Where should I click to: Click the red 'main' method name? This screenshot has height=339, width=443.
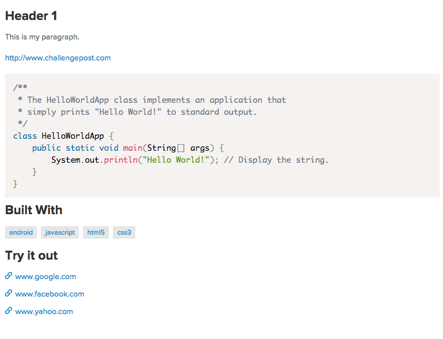[x=133, y=148]
